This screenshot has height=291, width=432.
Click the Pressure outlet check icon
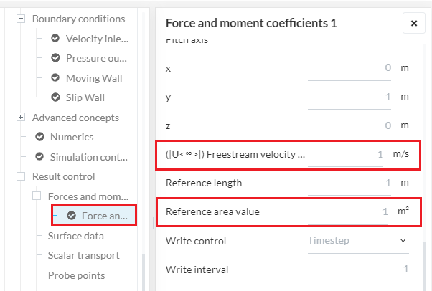click(55, 58)
